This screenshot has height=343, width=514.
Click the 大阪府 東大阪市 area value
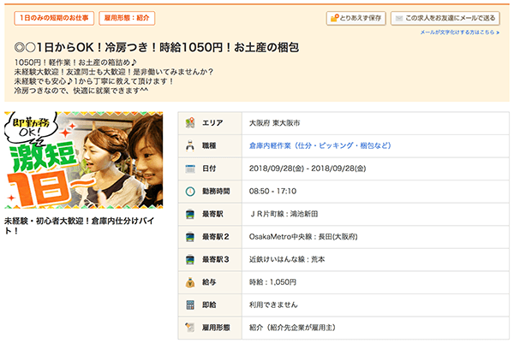[x=274, y=123]
